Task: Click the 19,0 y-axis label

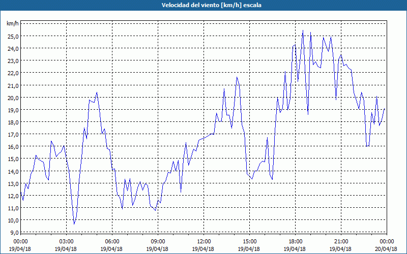Action: coord(13,110)
